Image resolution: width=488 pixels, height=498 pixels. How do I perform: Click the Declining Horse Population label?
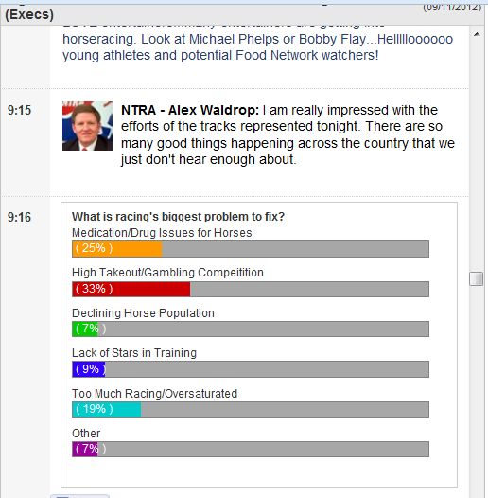143,313
